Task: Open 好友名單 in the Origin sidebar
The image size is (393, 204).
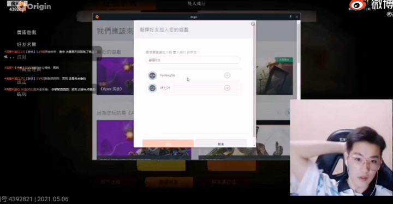Action: coord(27,44)
